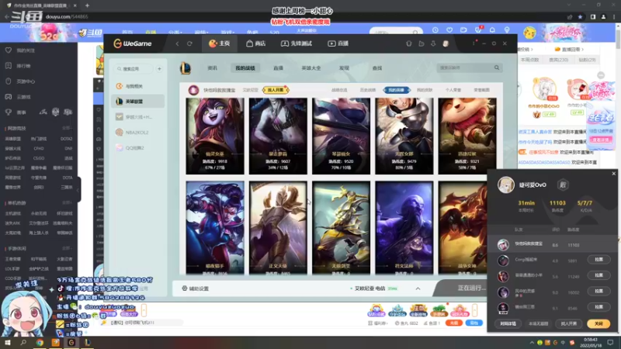Switch to the 发现 sub-tab
This screenshot has width=621, height=349.
click(344, 68)
